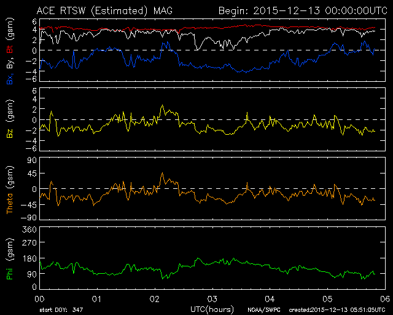This screenshot has height=315, width=393.
Task: Click the blue 'Bx,' axis label
Action: pos(10,78)
